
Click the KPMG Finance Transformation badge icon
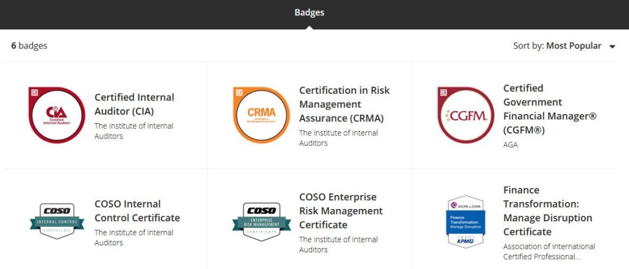[x=466, y=221]
